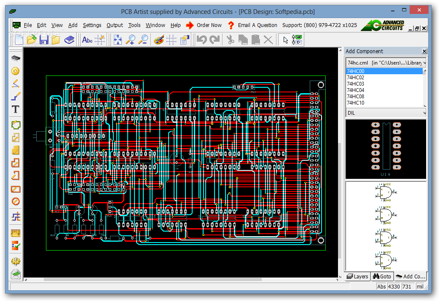
Task: Click the Undo arrow
Action: (x=201, y=40)
